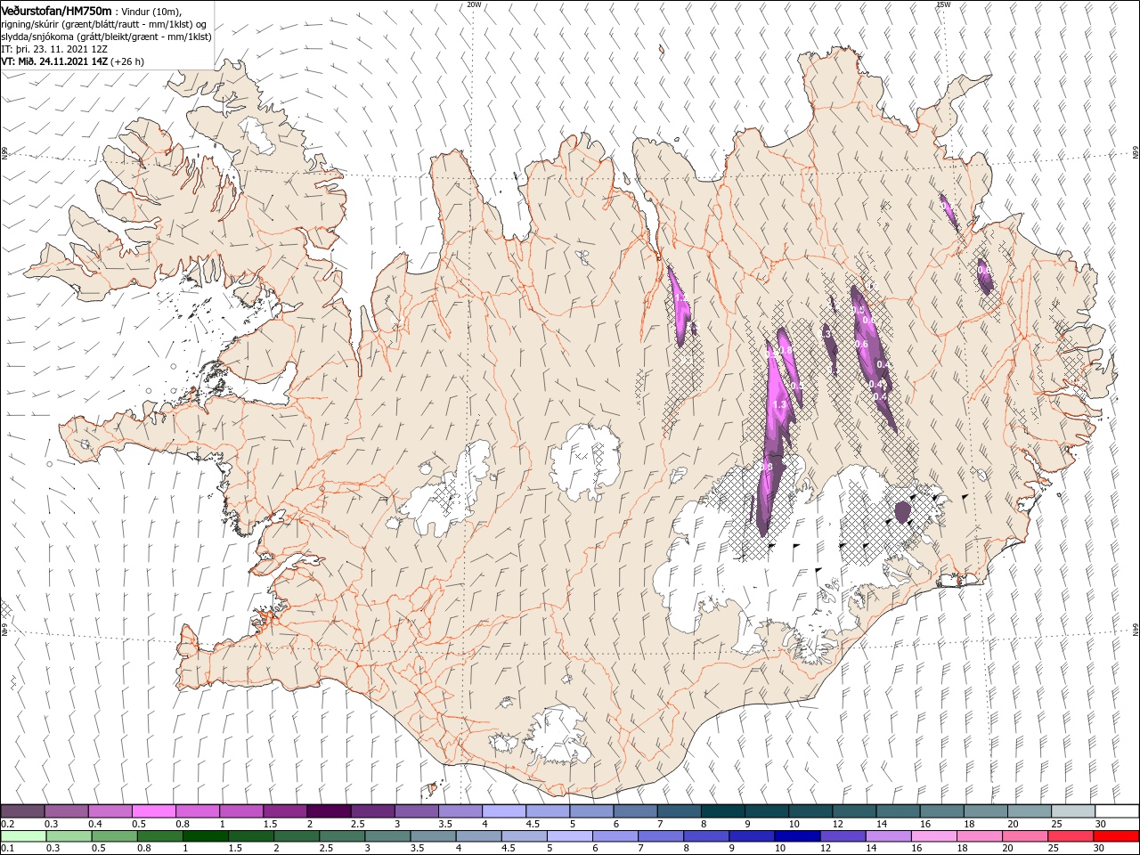This screenshot has width=1140, height=855.
Task: Click the upper legend swatch labeled 3
Action: [416, 810]
